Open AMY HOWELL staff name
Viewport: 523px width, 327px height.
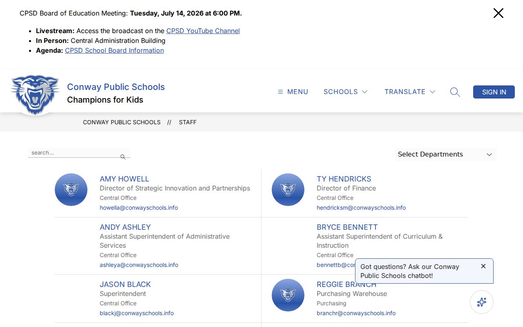124,179
